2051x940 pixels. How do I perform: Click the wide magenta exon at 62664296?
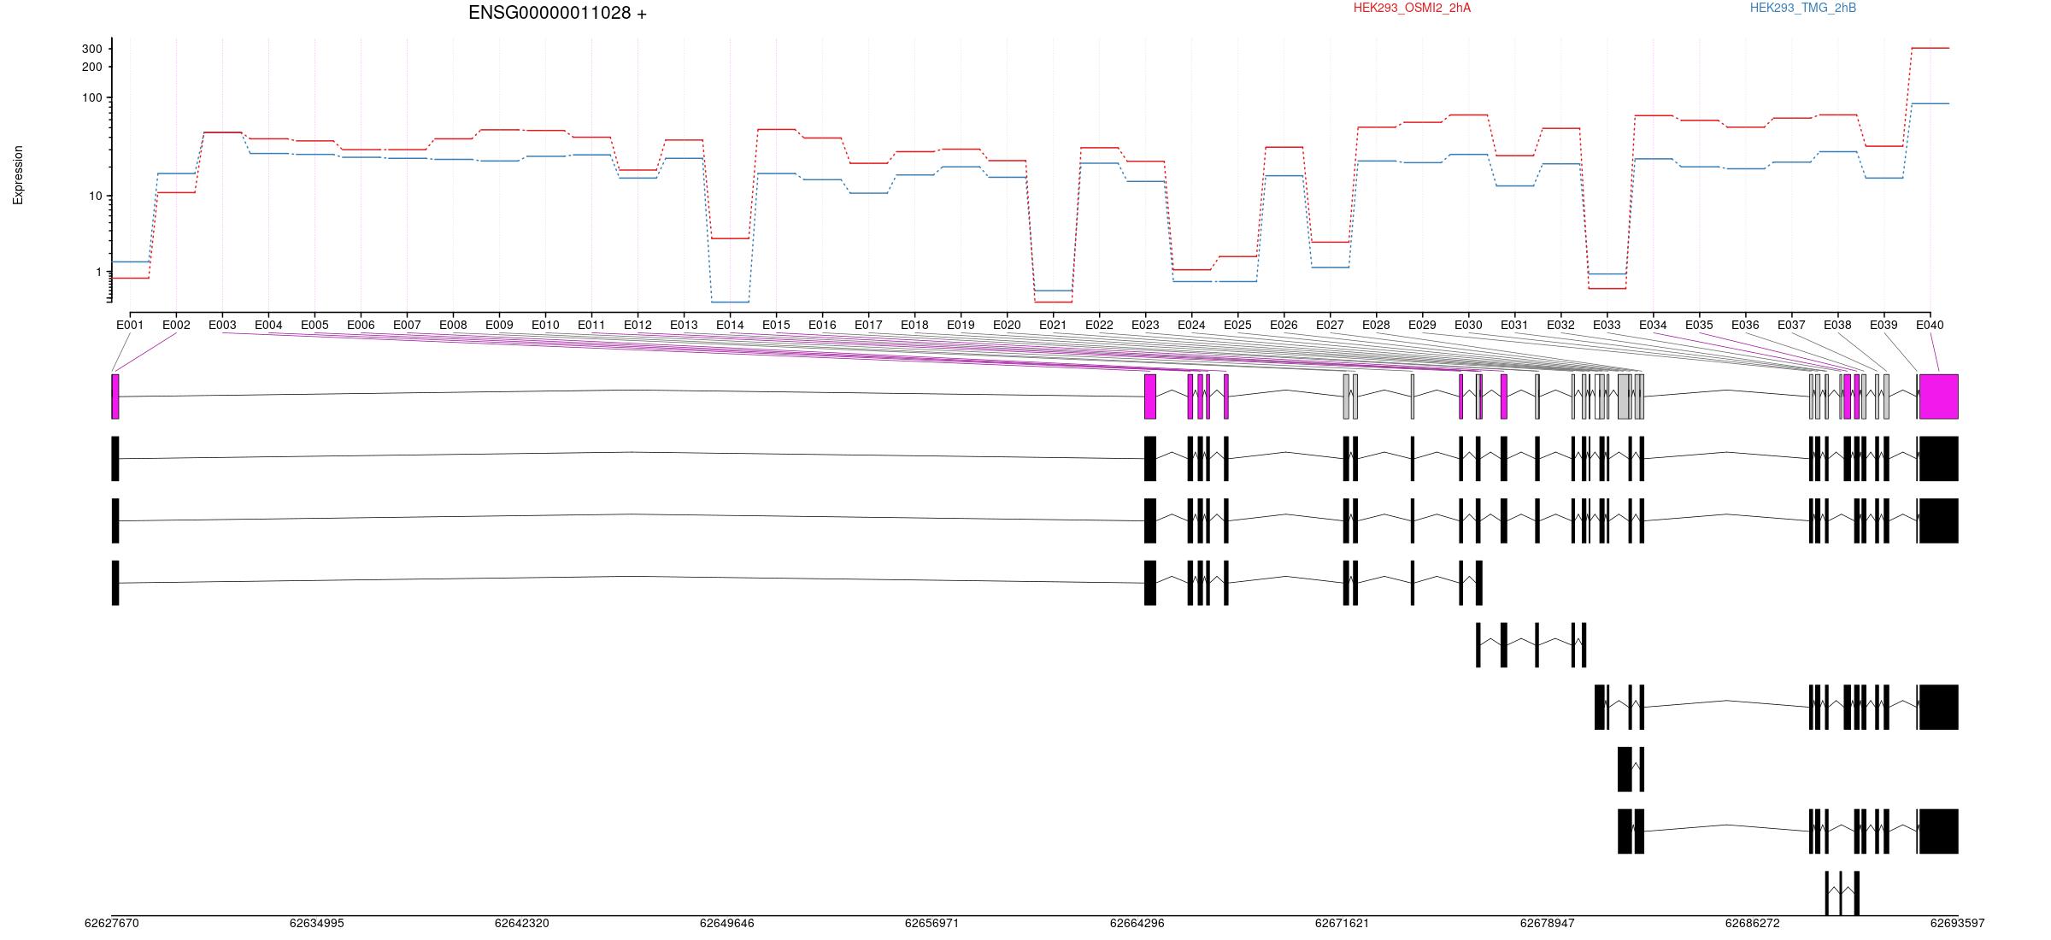click(x=1150, y=397)
